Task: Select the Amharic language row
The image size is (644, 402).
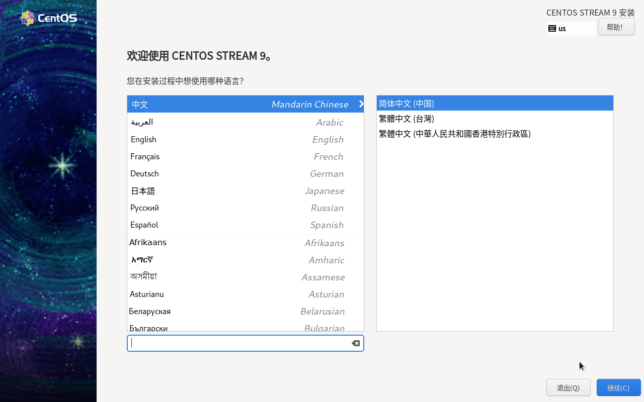Action: (x=246, y=260)
